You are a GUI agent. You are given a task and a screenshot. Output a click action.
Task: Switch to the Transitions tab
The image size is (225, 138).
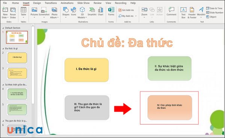(51, 3)
